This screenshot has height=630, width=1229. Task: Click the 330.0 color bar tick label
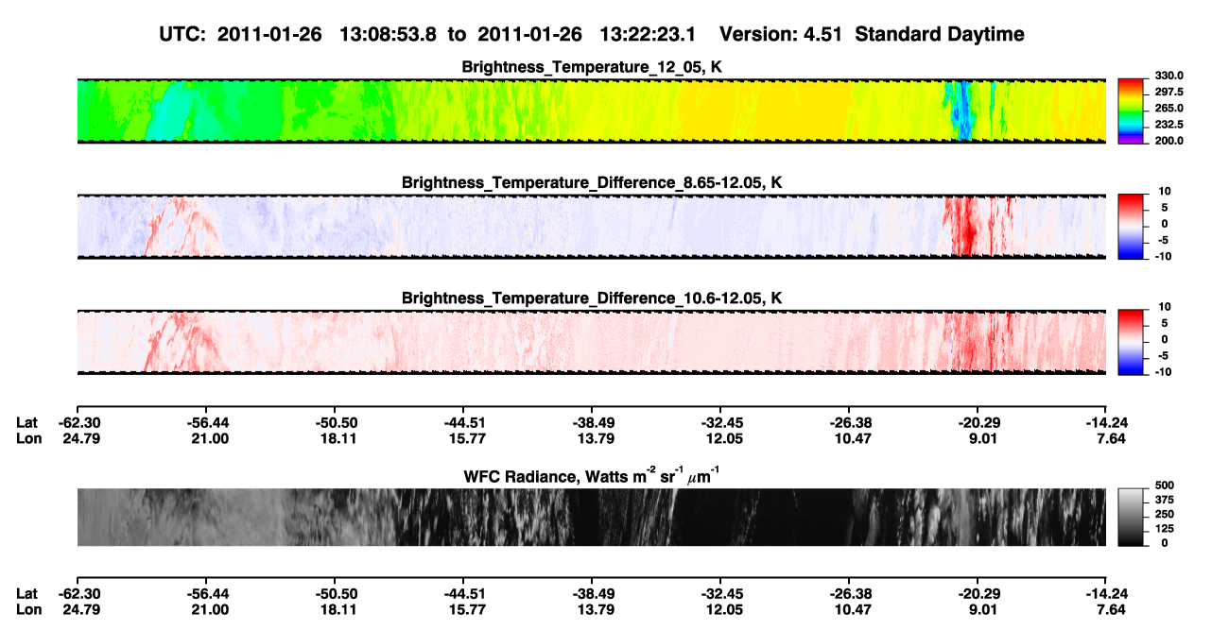pyautogui.click(x=1167, y=76)
